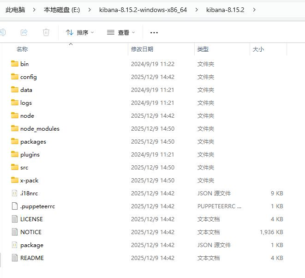Click the packages folder name

pyautogui.click(x=33, y=142)
